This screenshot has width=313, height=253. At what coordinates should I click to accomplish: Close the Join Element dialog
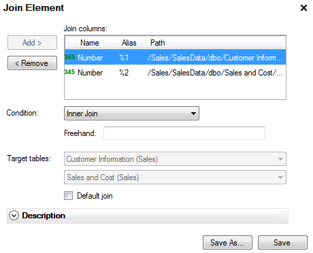point(303,8)
